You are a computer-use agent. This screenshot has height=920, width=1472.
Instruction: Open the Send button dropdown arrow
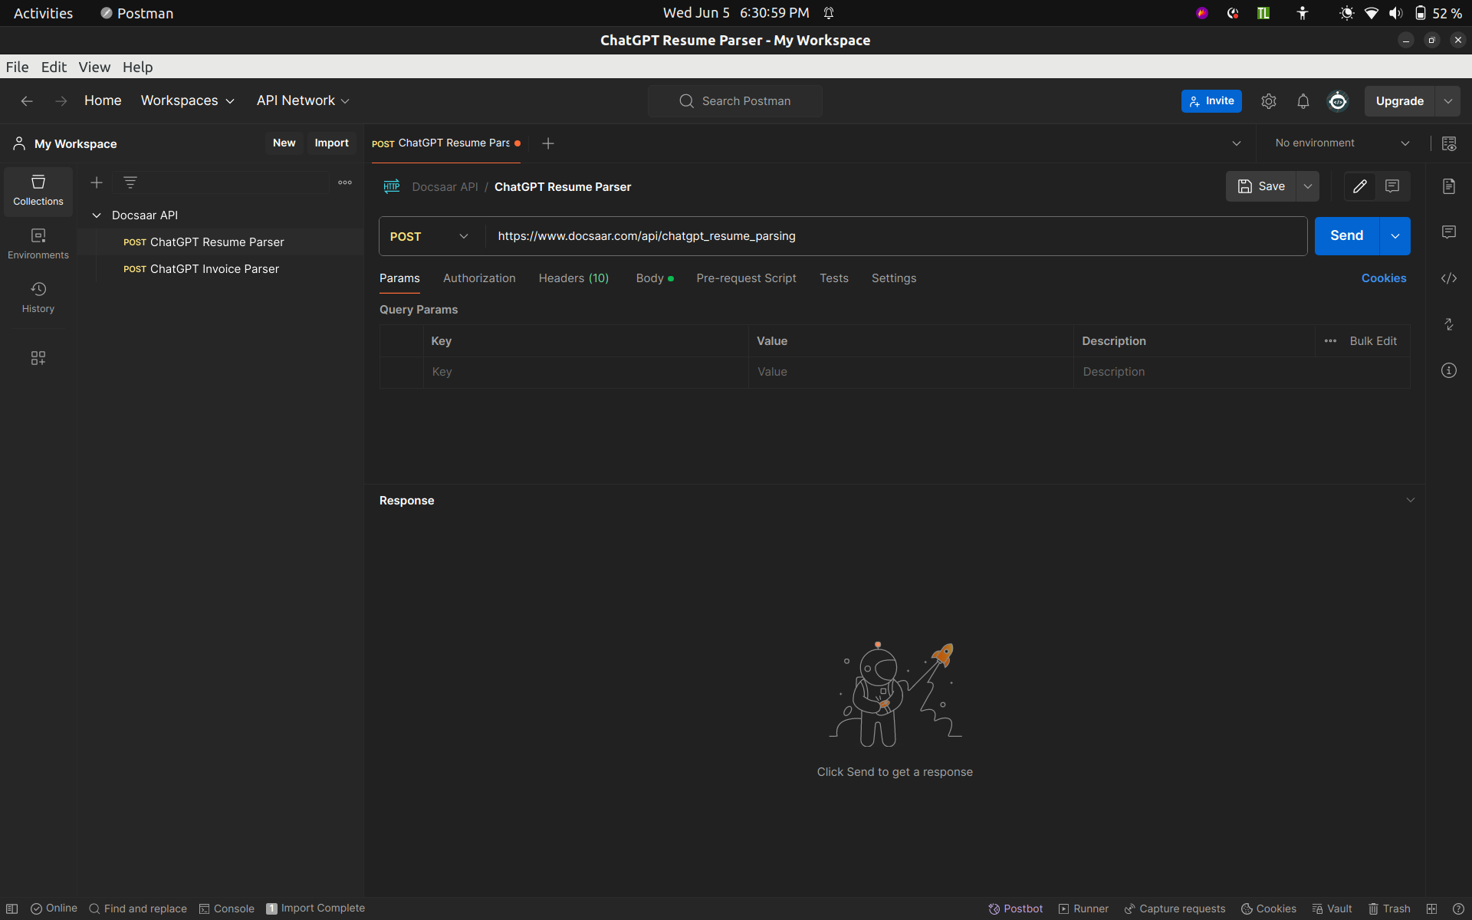point(1395,236)
